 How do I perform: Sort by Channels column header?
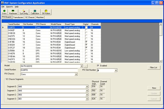95,24
